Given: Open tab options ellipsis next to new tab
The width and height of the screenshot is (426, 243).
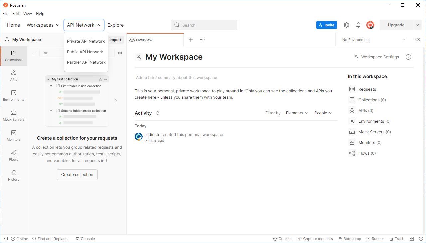Looking at the screenshot, I should pos(203,40).
